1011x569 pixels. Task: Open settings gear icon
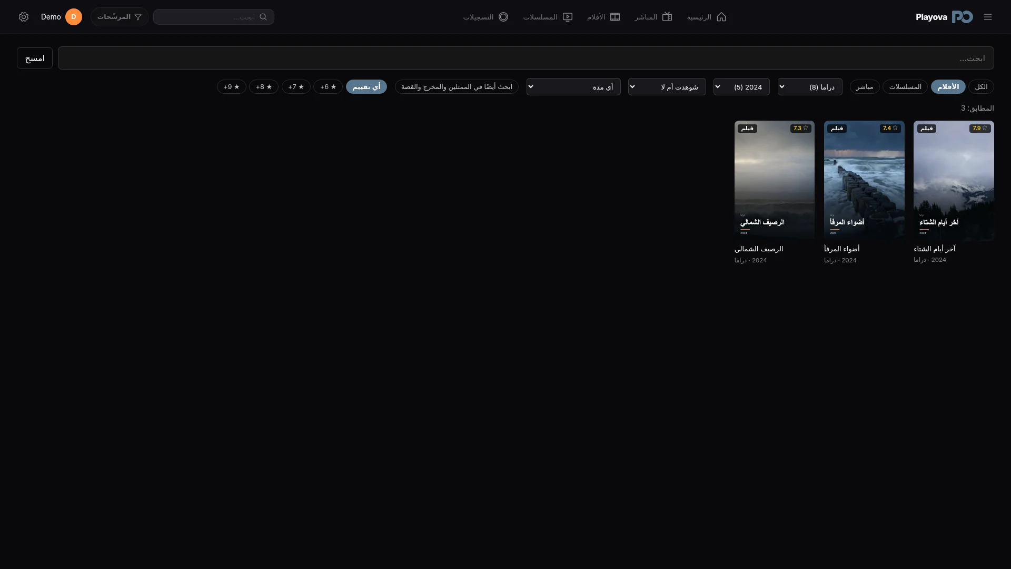(x=24, y=17)
